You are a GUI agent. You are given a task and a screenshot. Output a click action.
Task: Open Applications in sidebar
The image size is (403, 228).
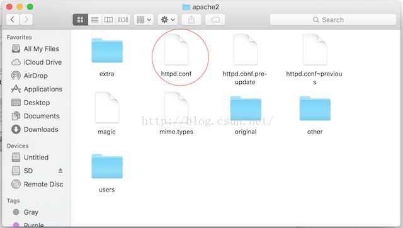pos(36,89)
